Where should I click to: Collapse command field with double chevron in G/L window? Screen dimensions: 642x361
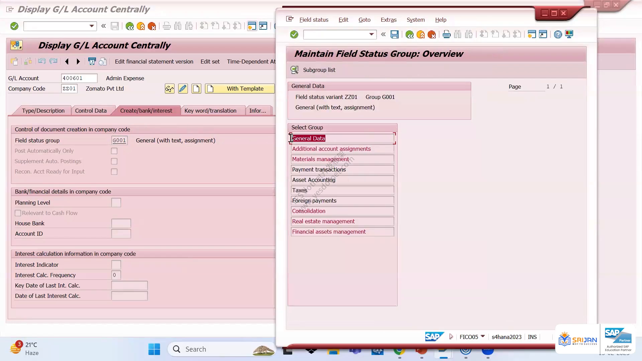(x=104, y=26)
